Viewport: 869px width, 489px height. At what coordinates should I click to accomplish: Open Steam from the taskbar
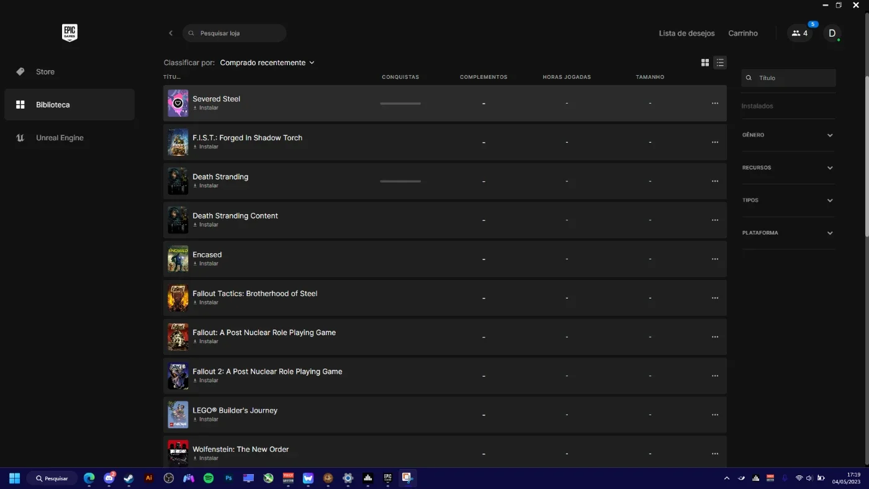tap(128, 478)
